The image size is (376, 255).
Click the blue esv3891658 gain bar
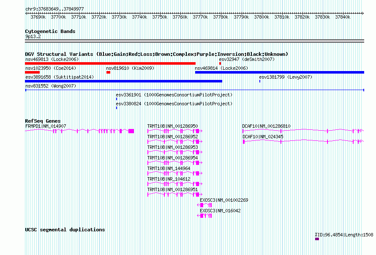[123, 81]
